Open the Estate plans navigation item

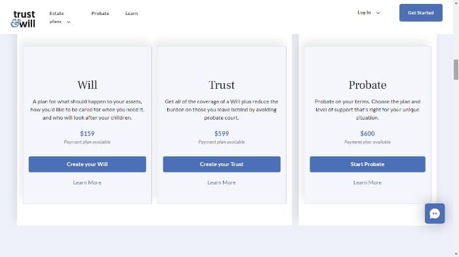point(57,18)
